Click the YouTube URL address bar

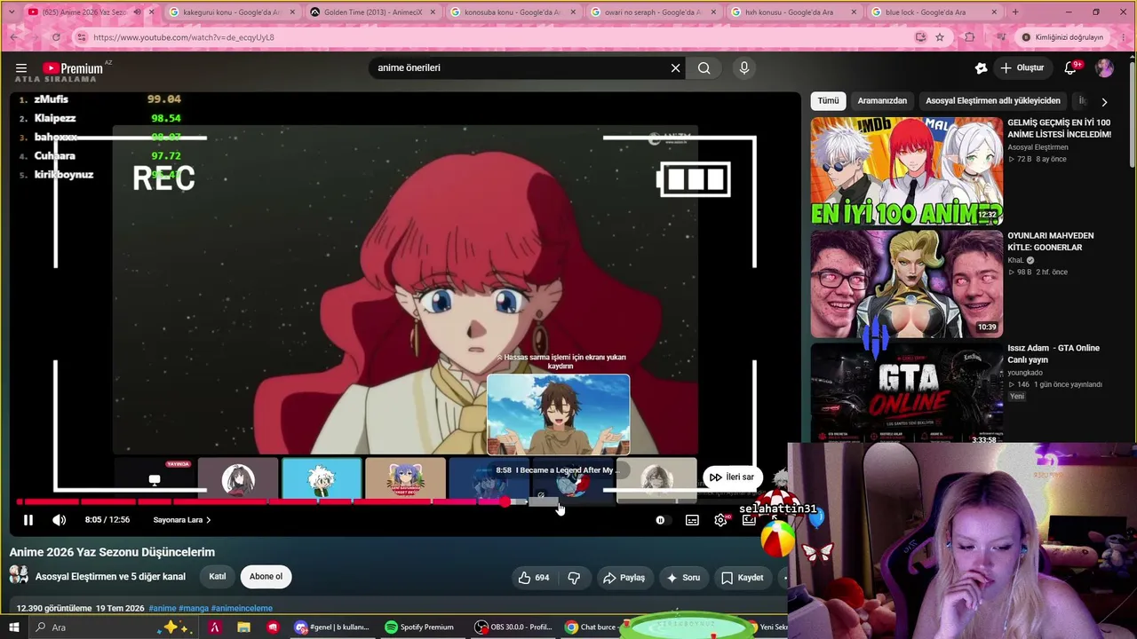click(497, 37)
